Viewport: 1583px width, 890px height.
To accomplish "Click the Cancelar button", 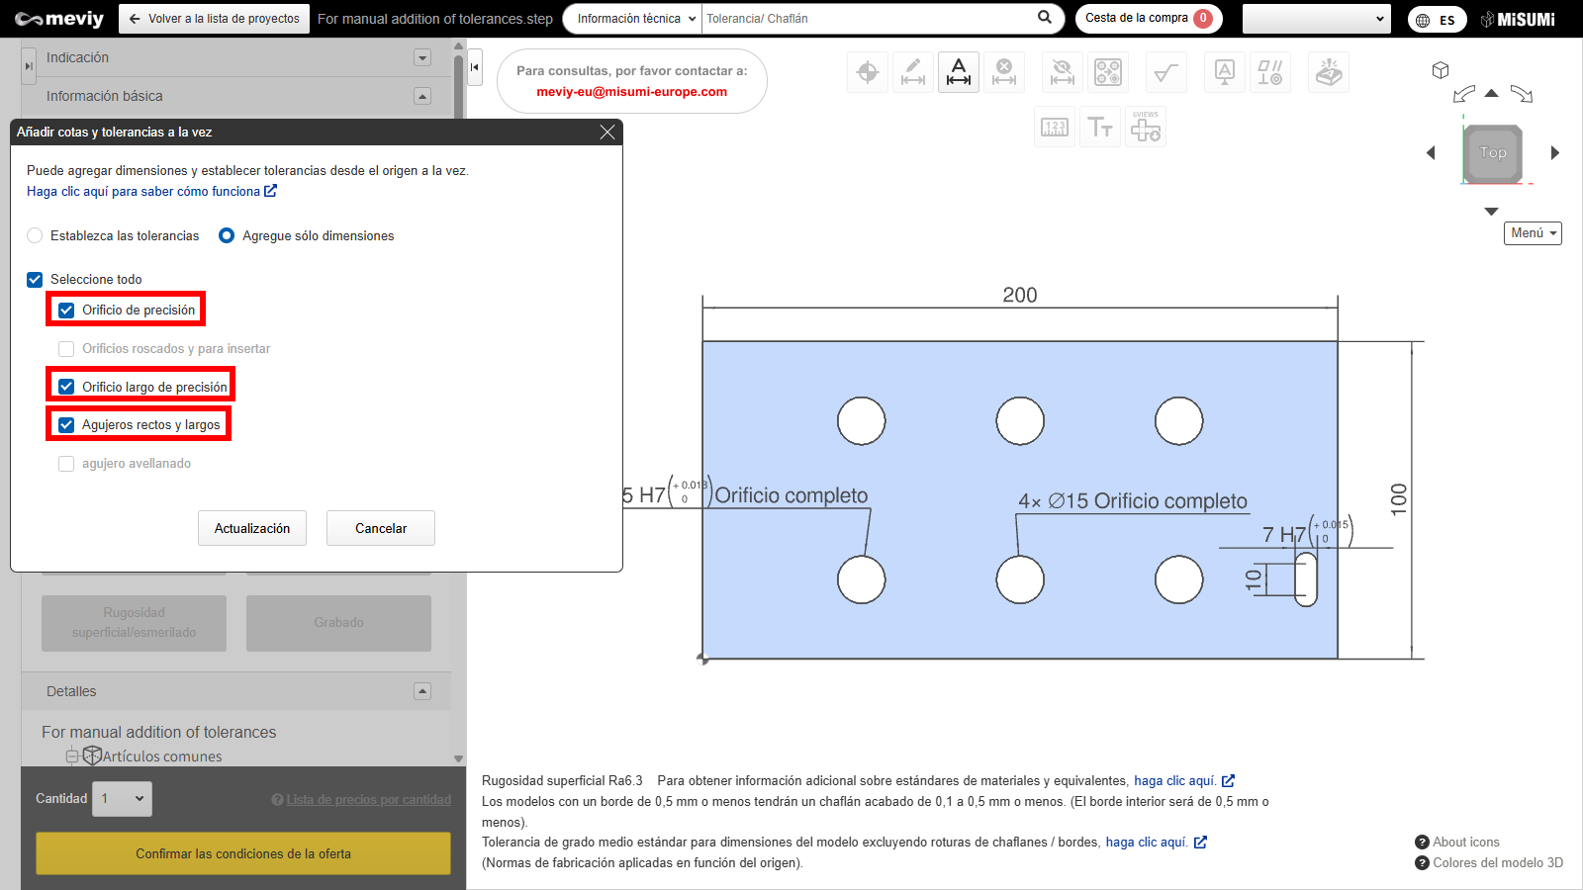I will [381, 528].
